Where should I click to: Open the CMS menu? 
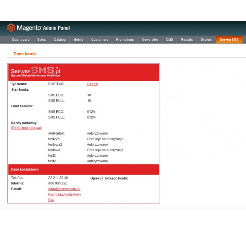point(169,39)
